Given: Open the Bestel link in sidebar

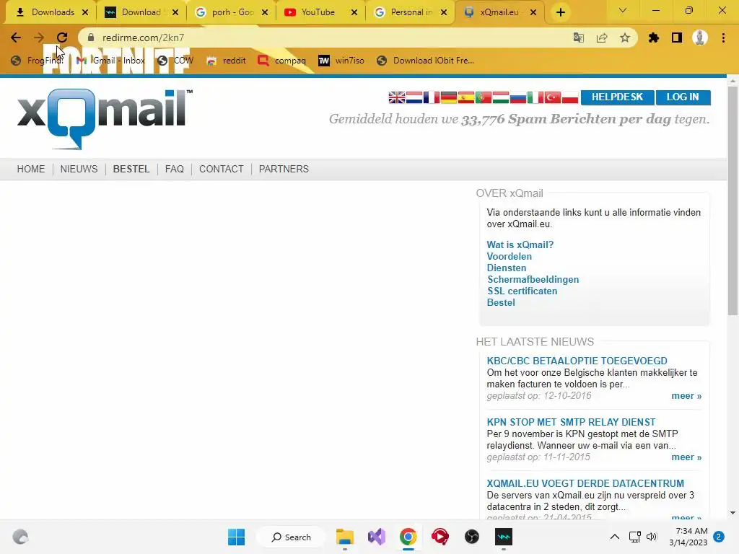Looking at the screenshot, I should click(x=501, y=302).
